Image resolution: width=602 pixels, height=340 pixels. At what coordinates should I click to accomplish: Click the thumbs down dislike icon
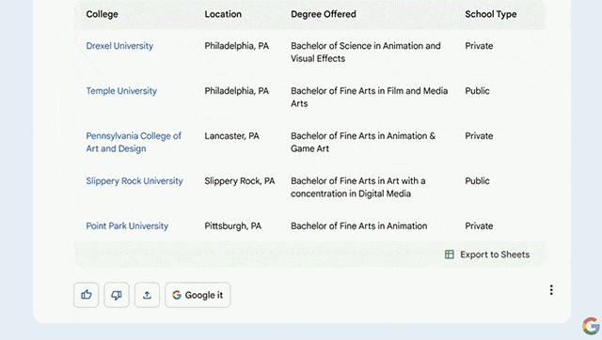click(x=117, y=295)
